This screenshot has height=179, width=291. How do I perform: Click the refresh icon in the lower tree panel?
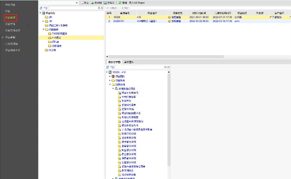(108, 67)
